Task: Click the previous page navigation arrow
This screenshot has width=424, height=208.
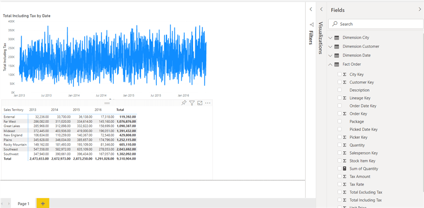Action: [x=2, y=204]
